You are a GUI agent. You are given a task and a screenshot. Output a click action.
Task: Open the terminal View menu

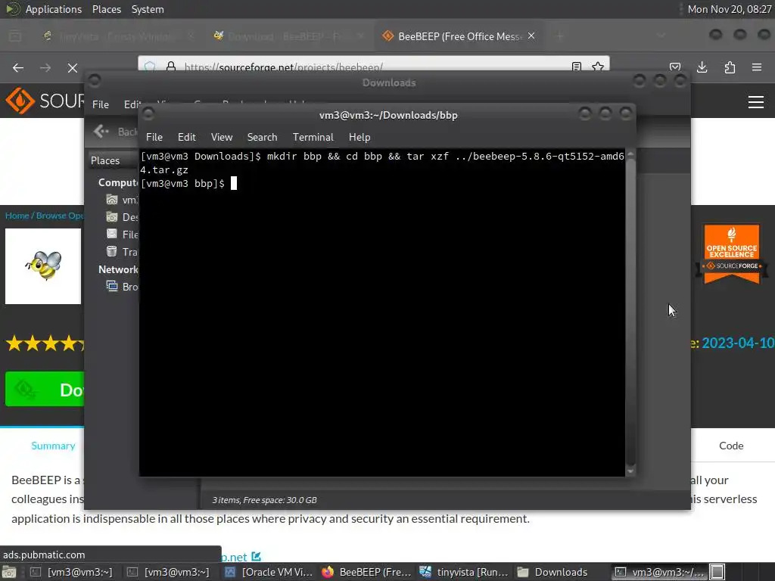coord(222,137)
